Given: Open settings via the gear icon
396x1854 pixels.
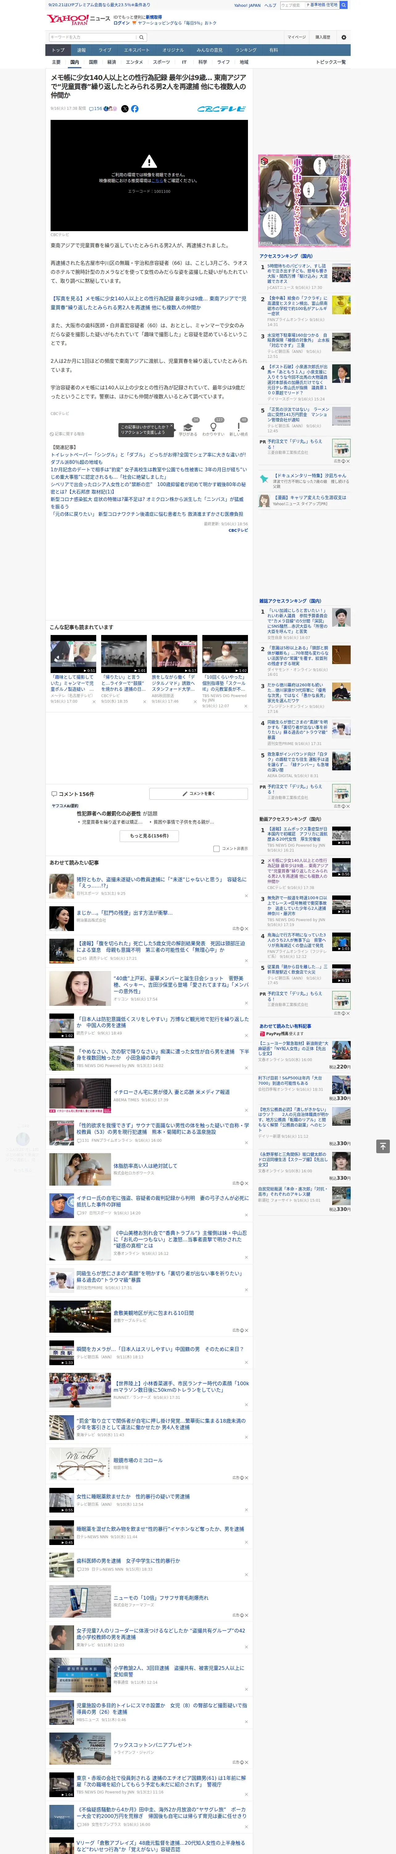Looking at the screenshot, I should pos(344,37).
